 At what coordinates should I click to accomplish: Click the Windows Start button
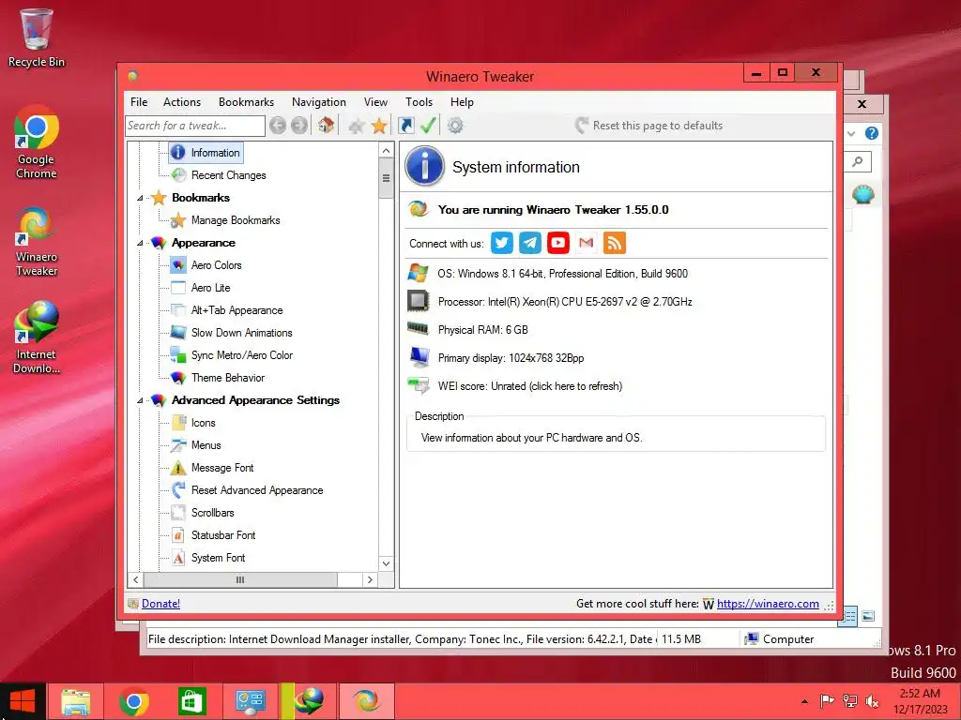(x=23, y=701)
